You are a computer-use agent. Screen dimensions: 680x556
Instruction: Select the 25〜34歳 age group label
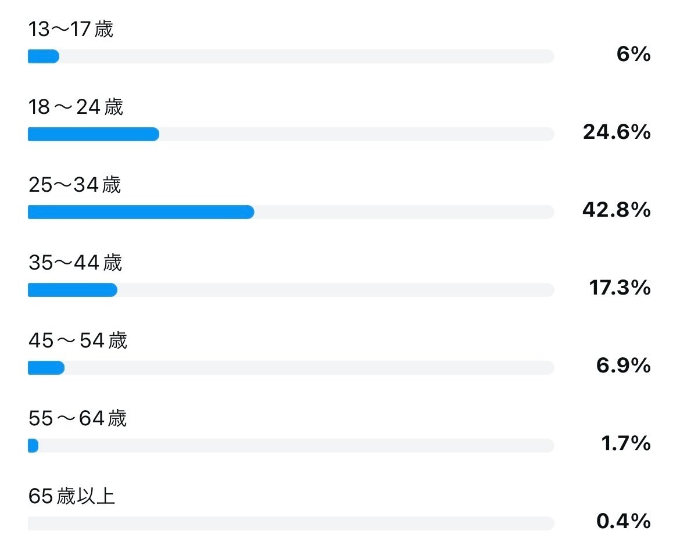[74, 185]
